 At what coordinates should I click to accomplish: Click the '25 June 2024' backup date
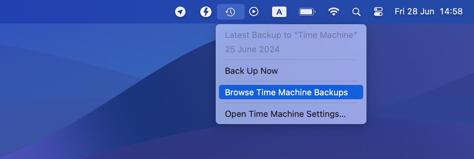point(252,49)
